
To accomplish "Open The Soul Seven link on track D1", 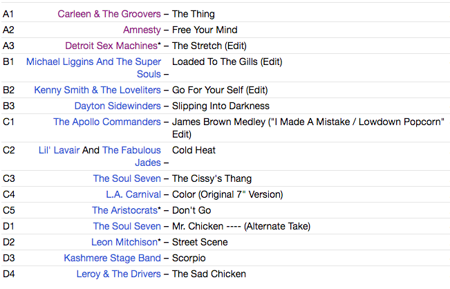I will [126, 226].
